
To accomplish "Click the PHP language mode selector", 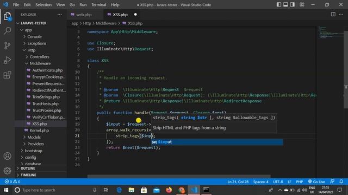I will point(300,182).
